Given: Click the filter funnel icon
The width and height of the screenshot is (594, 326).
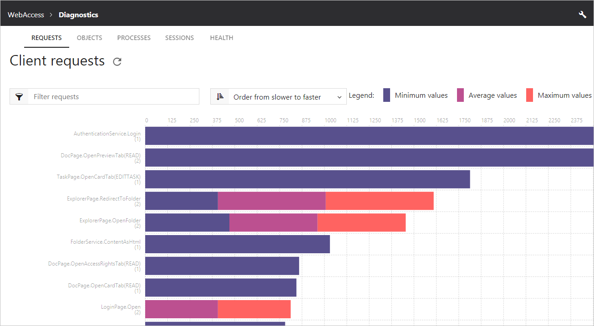Looking at the screenshot, I should 19,96.
